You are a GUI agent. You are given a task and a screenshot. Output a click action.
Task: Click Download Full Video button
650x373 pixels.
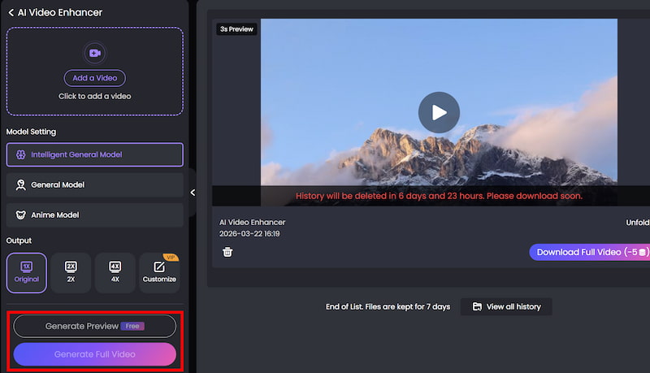[589, 252]
